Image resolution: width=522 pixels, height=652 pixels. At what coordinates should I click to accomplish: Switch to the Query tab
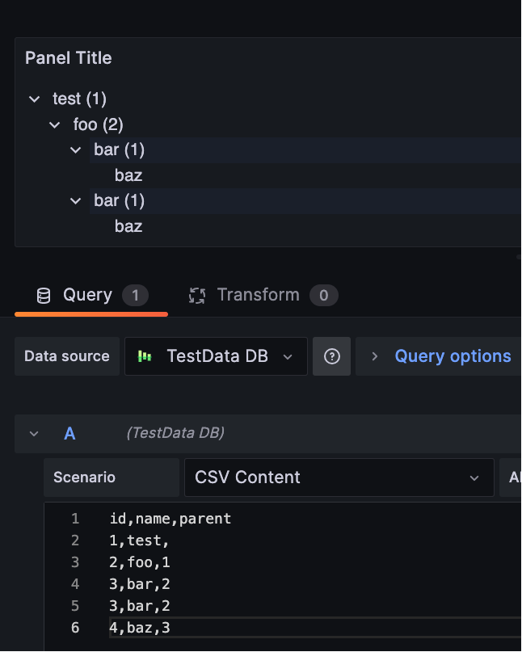[x=87, y=294]
